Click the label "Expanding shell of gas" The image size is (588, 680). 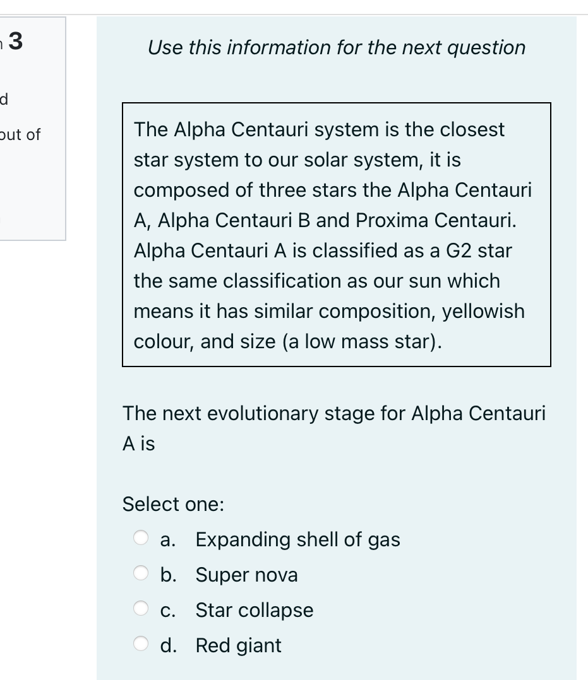pyautogui.click(x=297, y=539)
